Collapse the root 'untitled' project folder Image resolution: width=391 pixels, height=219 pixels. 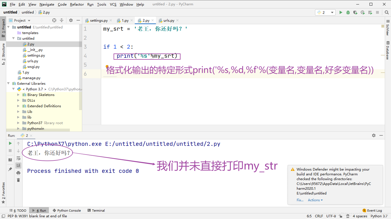(8, 27)
